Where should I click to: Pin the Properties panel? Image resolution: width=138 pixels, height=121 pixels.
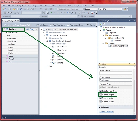(x=132, y=64)
